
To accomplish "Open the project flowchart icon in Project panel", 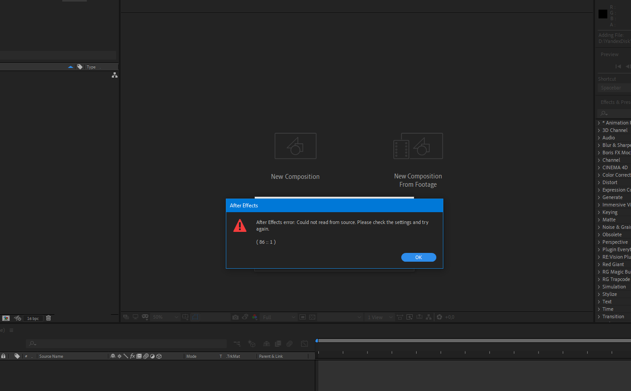I will tap(114, 75).
